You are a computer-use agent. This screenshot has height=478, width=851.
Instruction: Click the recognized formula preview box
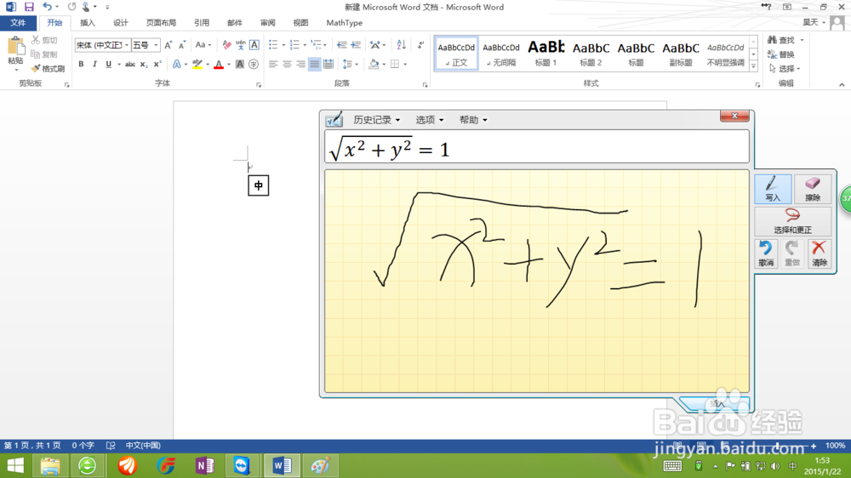[x=537, y=146]
